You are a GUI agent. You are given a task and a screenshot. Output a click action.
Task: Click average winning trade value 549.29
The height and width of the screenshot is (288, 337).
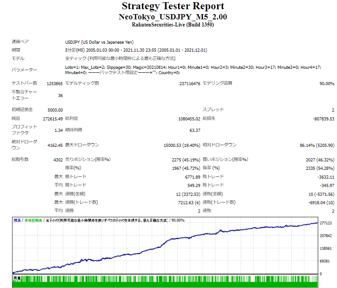coord(194,186)
